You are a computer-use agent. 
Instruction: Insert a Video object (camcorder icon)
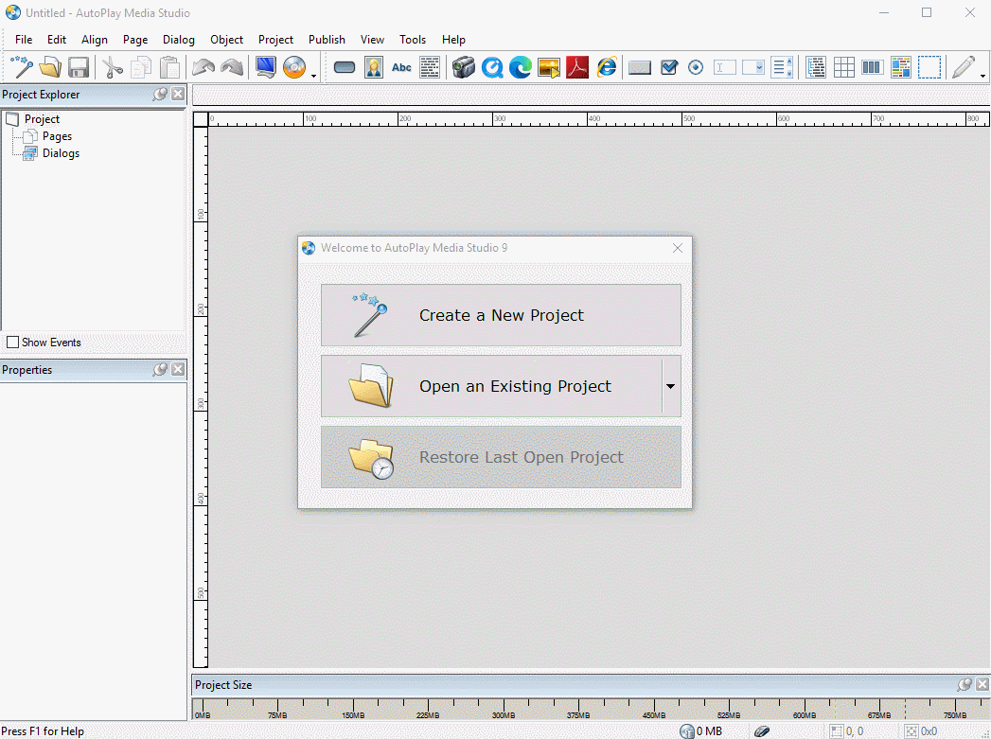pos(463,67)
